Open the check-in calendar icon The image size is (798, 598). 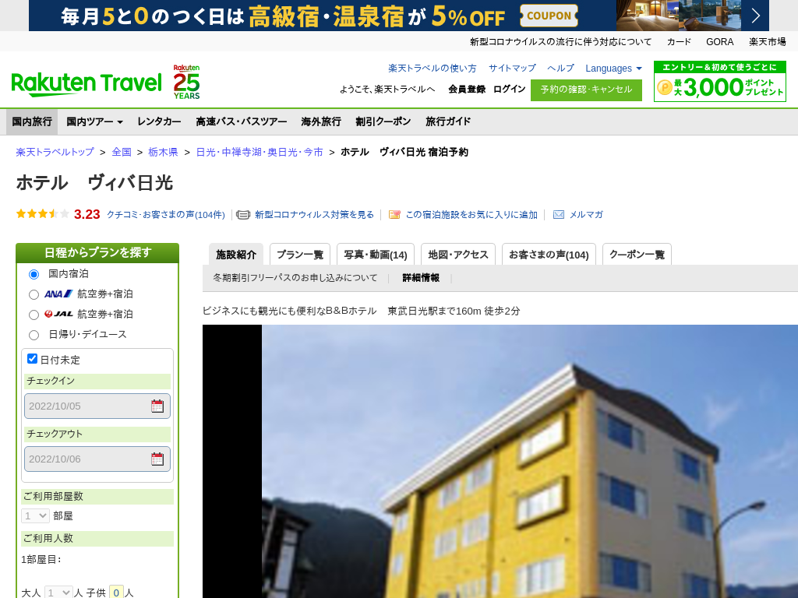point(157,406)
